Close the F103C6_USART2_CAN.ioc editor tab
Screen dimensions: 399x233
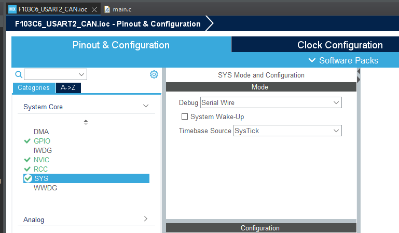93,9
